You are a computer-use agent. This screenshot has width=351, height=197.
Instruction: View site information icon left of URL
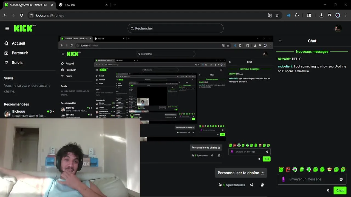(x=31, y=15)
